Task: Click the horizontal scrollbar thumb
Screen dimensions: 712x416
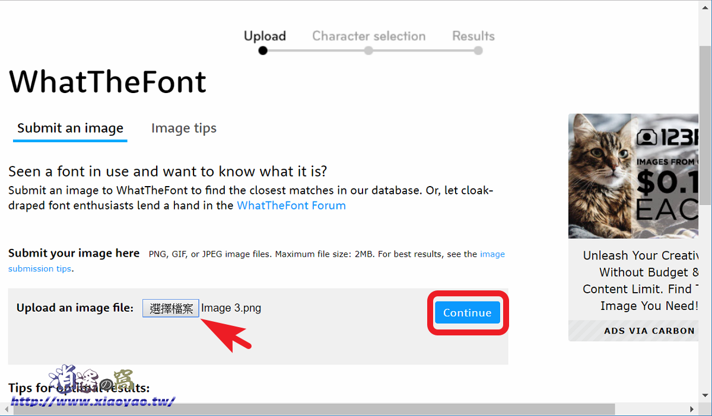Action: coord(313,409)
